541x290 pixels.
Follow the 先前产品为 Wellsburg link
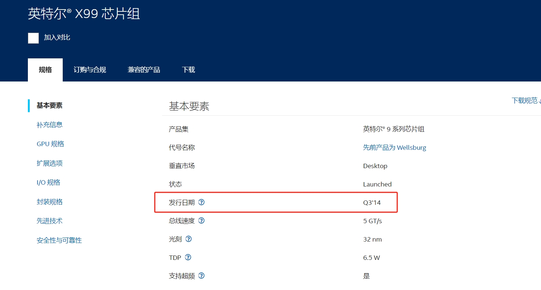click(x=394, y=147)
